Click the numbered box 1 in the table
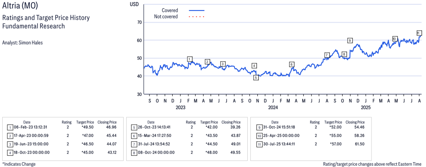The width and height of the screenshot is (426, 167). click(10, 127)
